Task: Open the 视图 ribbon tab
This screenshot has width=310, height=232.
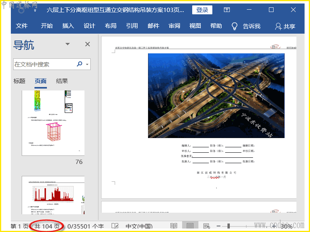Action: [x=195, y=26]
